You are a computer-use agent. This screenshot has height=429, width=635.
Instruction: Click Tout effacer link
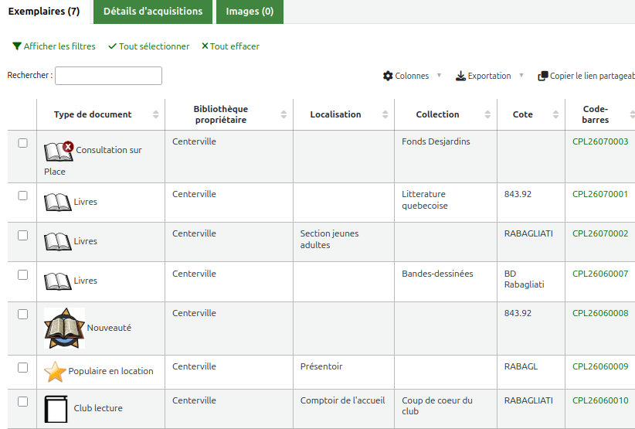tap(230, 46)
